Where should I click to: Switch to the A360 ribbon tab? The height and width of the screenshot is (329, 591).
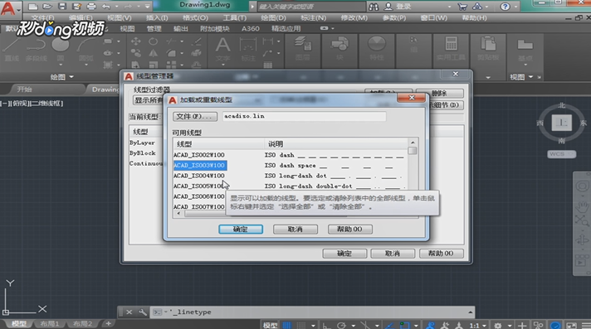point(251,28)
